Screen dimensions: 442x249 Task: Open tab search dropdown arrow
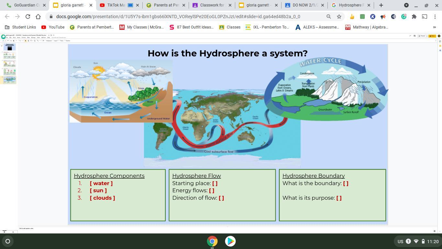[406, 5]
